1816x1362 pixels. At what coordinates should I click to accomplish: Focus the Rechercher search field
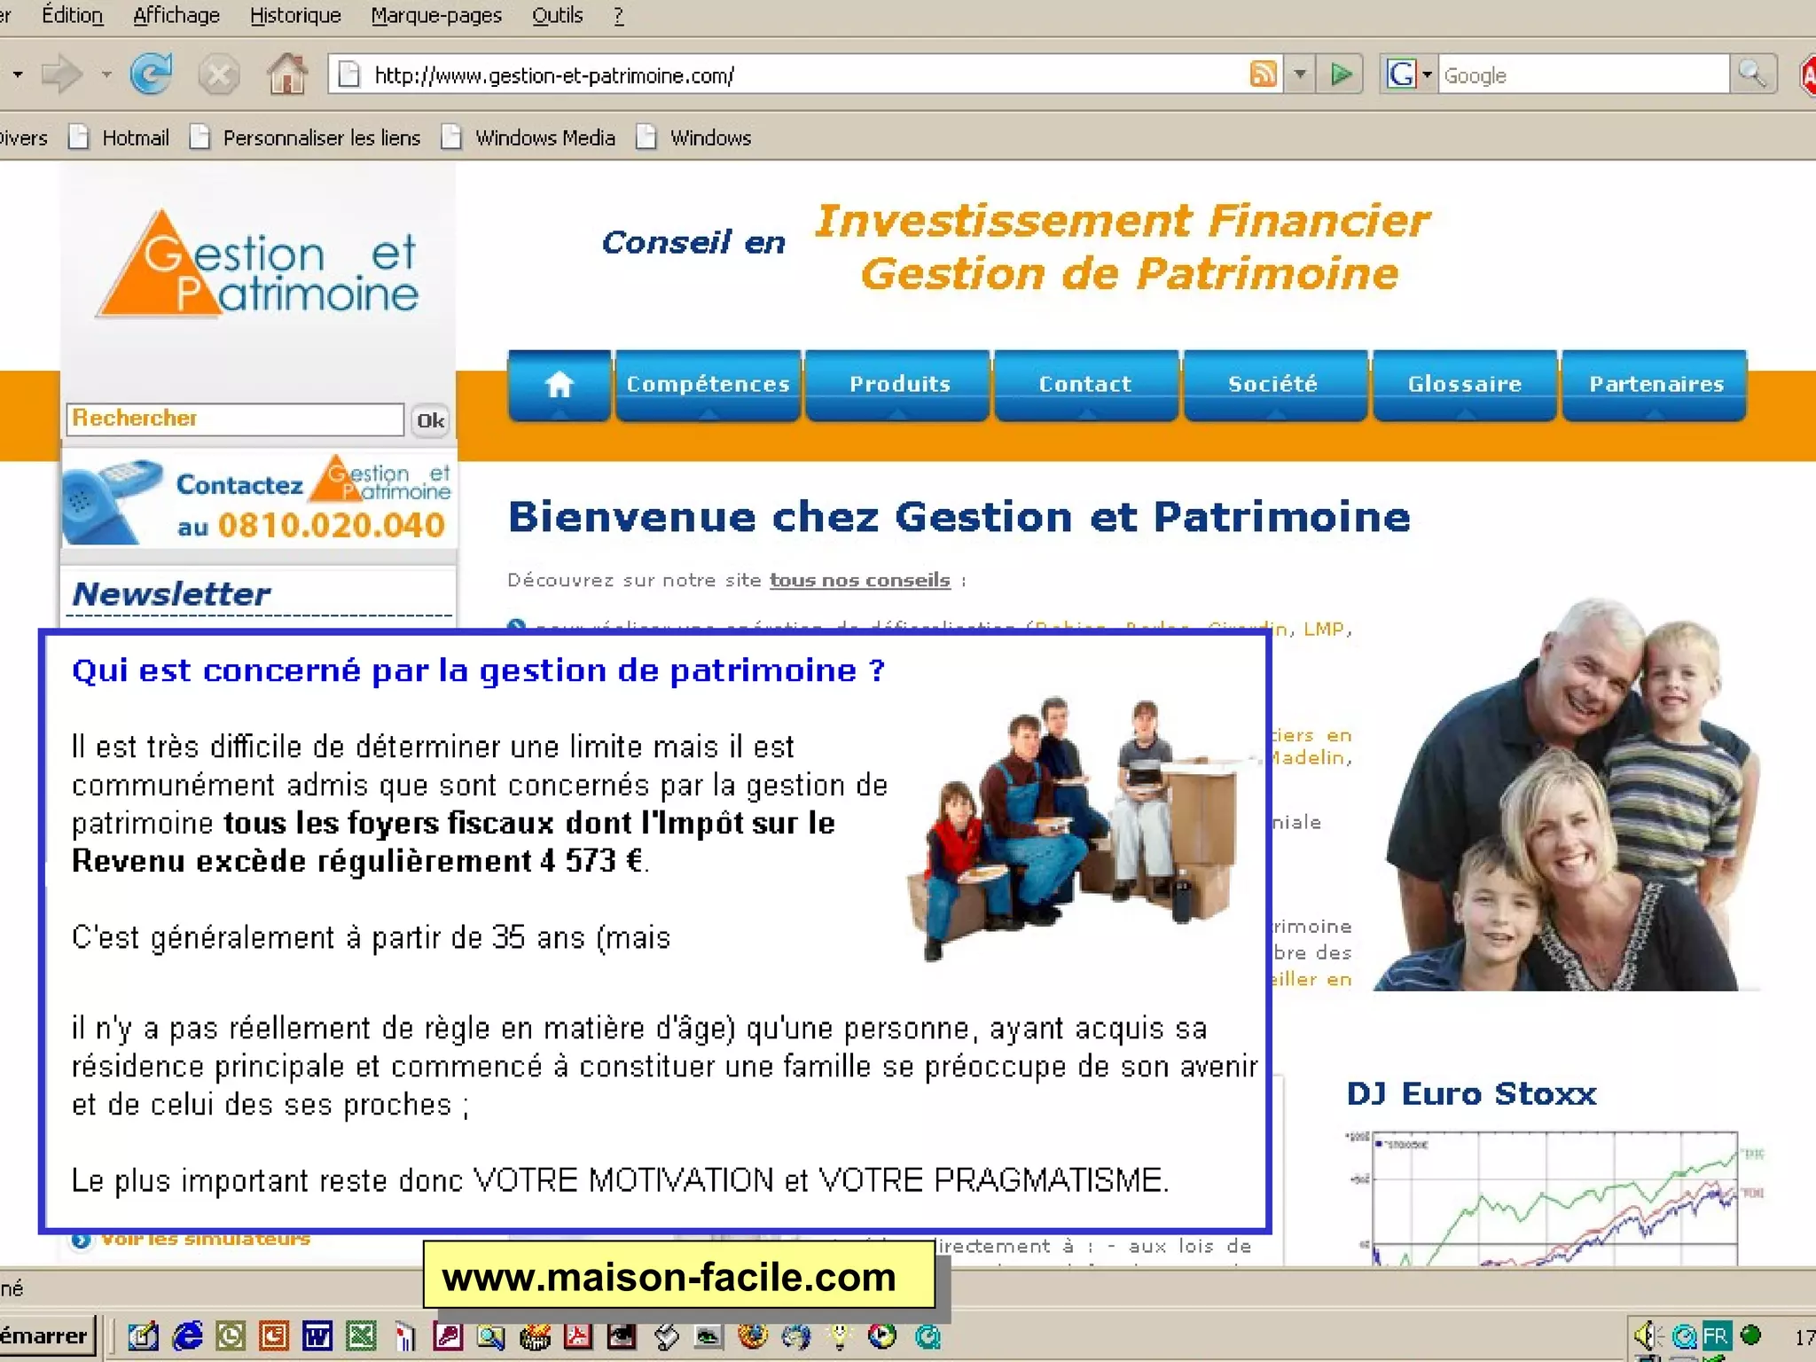(x=235, y=419)
